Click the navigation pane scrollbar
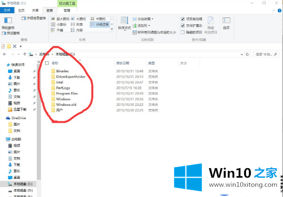283x197 pixels. tap(38, 122)
